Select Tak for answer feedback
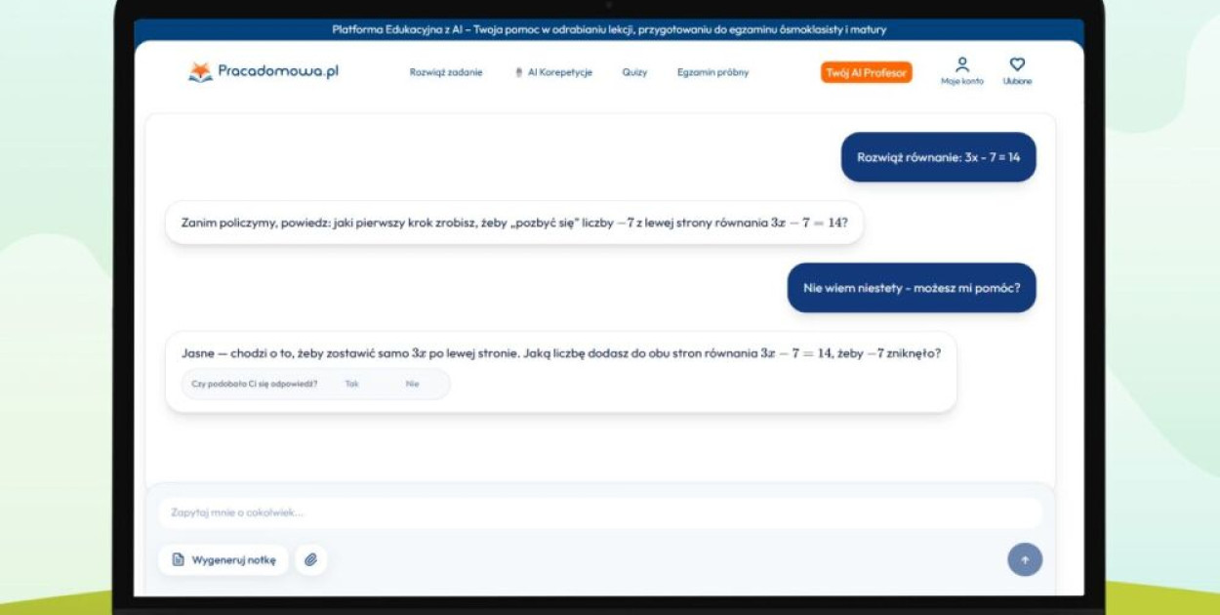Image resolution: width=1220 pixels, height=615 pixels. coord(351,385)
